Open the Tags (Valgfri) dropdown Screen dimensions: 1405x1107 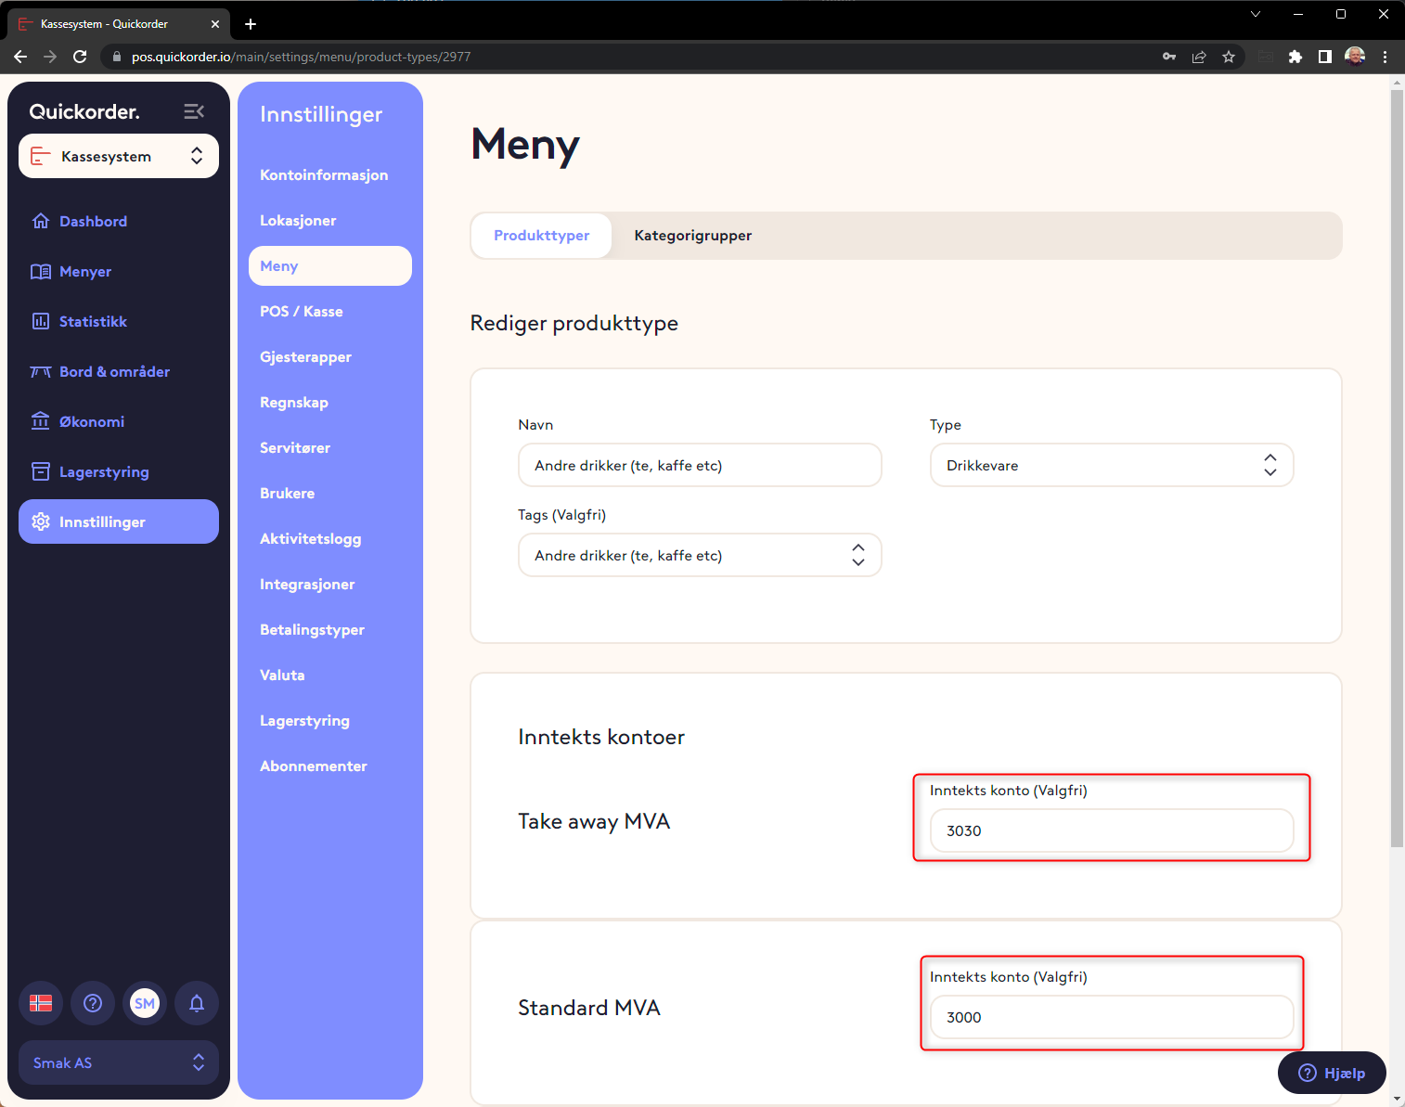click(699, 555)
